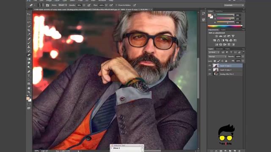Select the Zoom tool

pos(29,92)
